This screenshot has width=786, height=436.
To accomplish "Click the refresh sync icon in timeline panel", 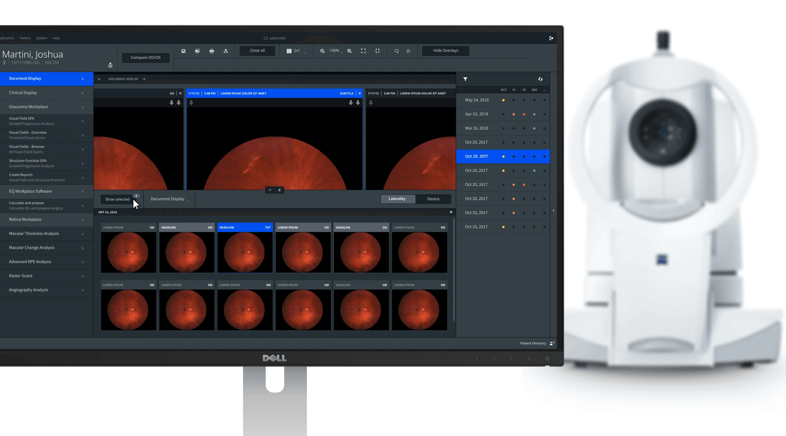I will [540, 79].
